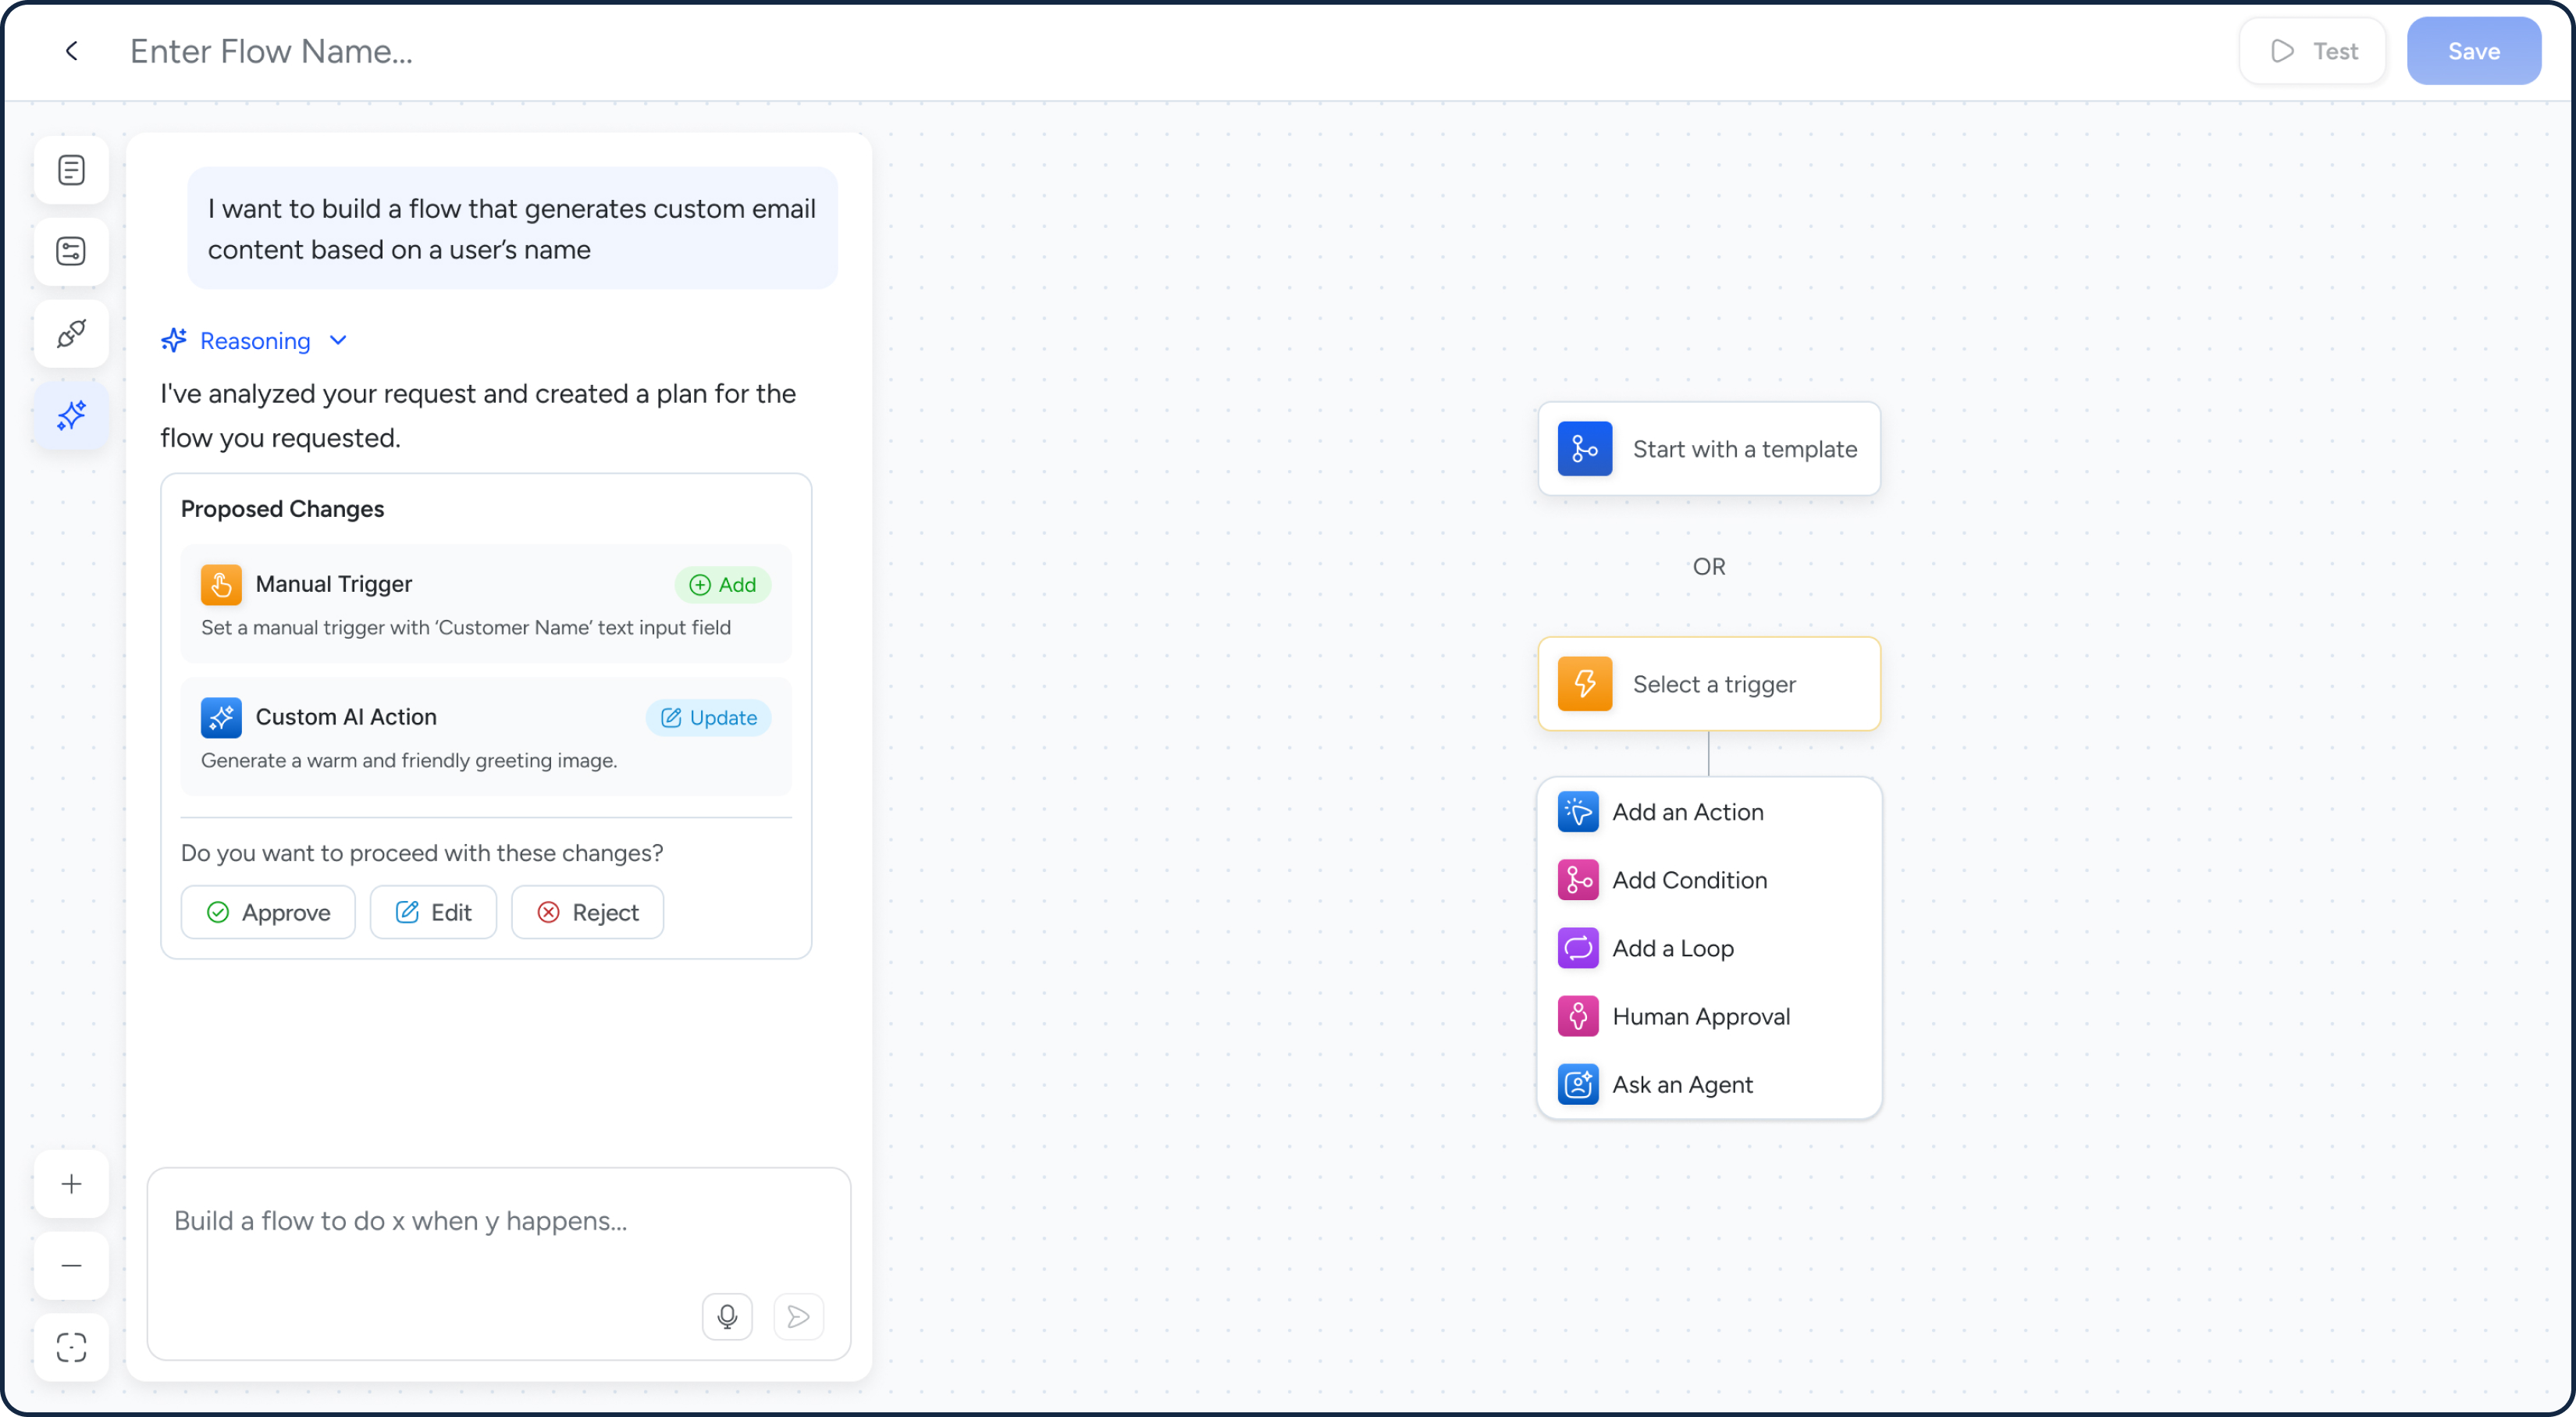The image size is (2576, 1417).
Task: Choose Add a Loop option
Action: click(1709, 948)
